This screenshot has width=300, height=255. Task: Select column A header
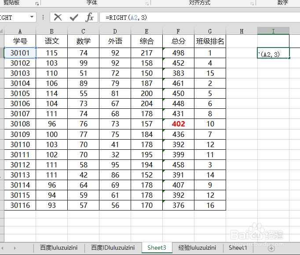tap(20, 31)
